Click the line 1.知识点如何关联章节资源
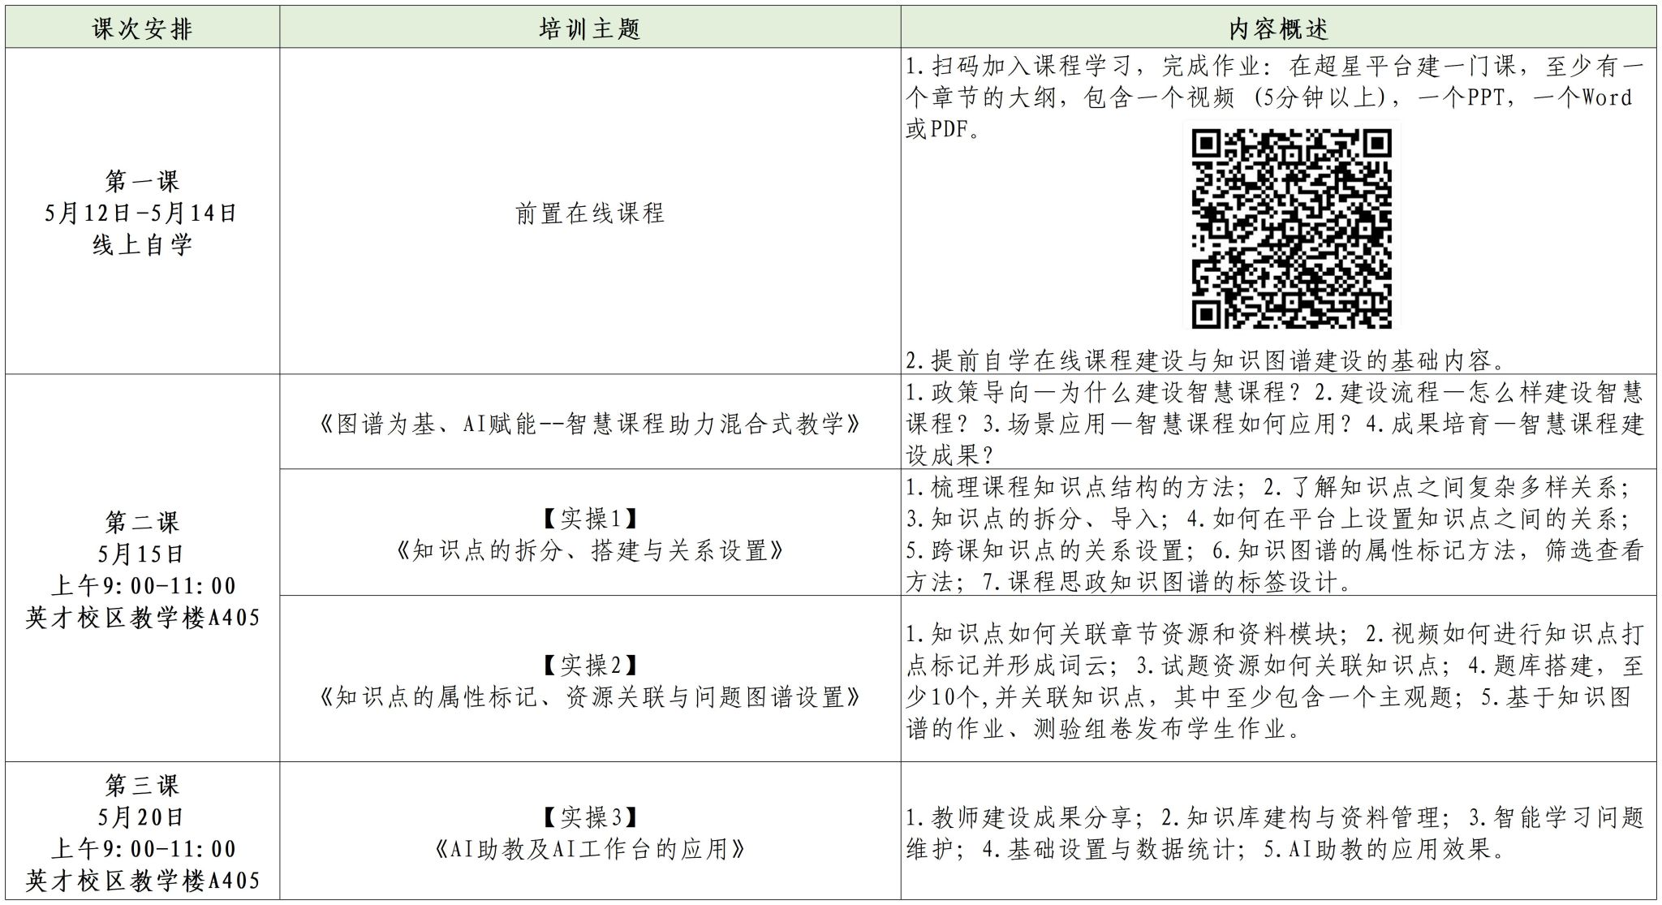This screenshot has height=905, width=1662. [x=1275, y=633]
